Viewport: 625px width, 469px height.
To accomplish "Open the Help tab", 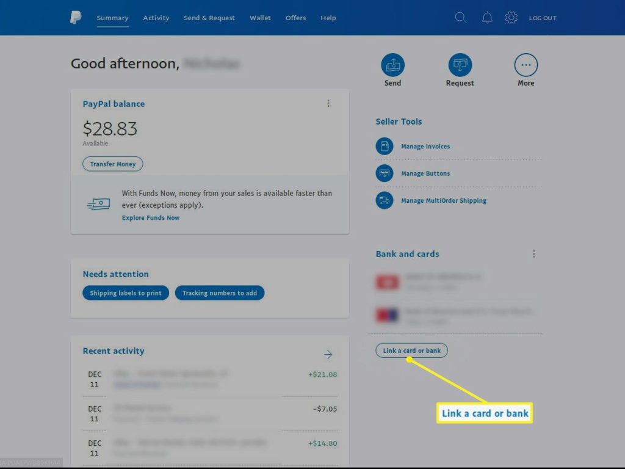I will [x=328, y=18].
